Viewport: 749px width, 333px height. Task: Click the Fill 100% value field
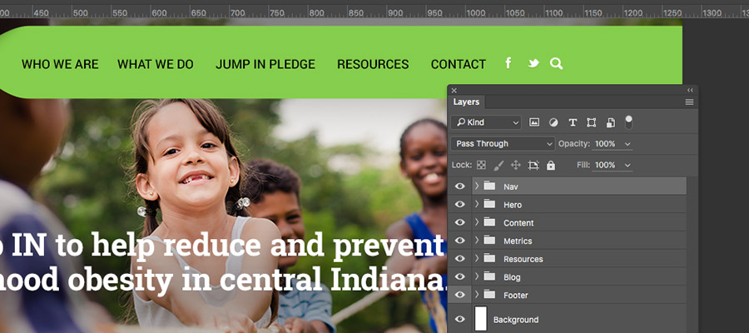[605, 166]
